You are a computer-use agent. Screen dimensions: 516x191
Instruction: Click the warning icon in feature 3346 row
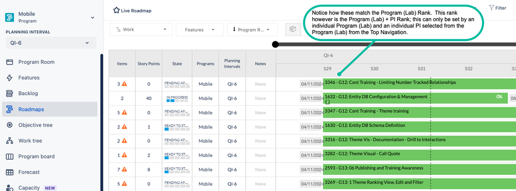[x=125, y=84]
